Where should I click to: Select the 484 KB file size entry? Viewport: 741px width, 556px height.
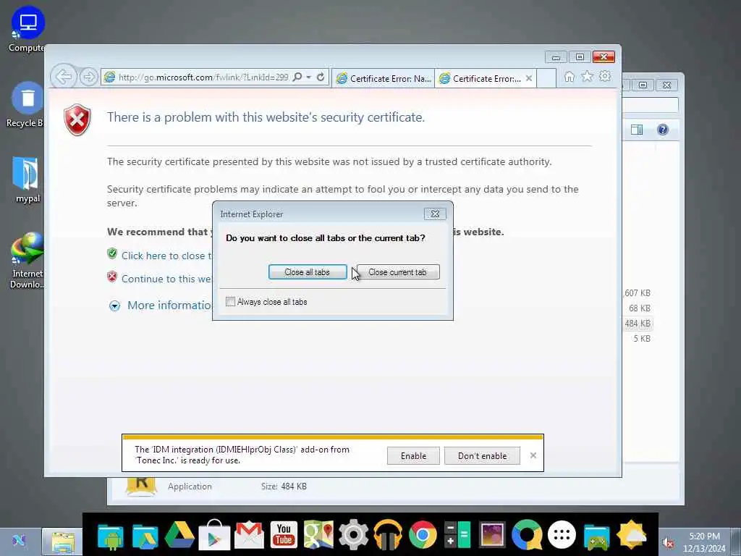pos(638,324)
